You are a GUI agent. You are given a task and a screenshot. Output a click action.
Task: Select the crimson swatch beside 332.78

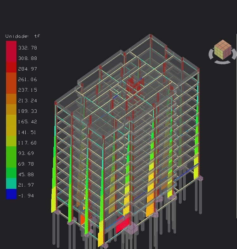pyautogui.click(x=11, y=46)
